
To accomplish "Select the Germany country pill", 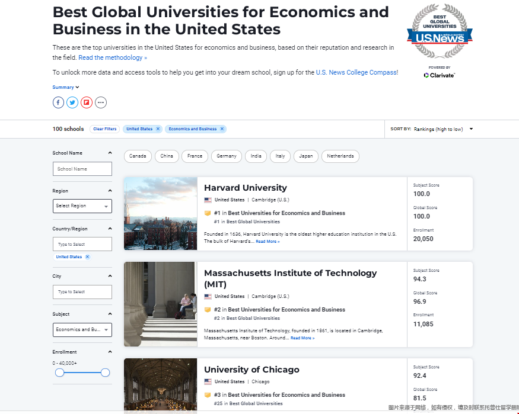I will click(x=227, y=156).
